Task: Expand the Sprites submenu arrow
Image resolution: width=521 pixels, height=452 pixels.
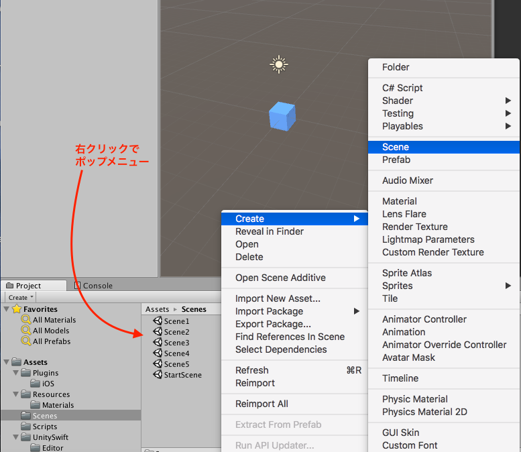Action: point(508,286)
